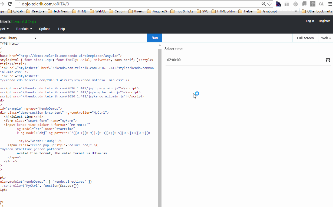The width and height of the screenshot is (333, 207).
Task: Open the Helper bookmark folder
Action: click(246, 11)
